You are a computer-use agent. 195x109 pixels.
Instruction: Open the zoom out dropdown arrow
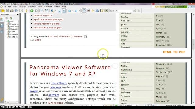tap(73, 11)
